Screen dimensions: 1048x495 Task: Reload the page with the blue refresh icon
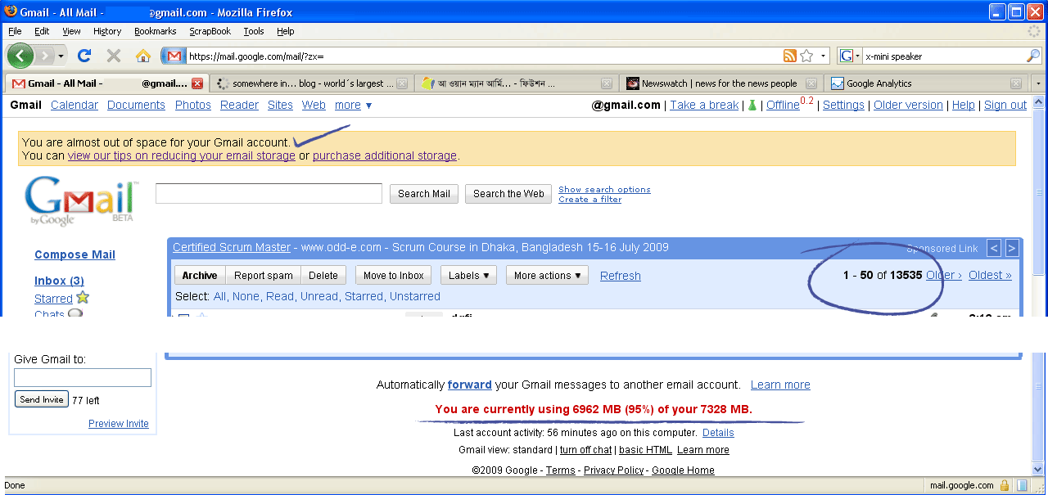(84, 56)
